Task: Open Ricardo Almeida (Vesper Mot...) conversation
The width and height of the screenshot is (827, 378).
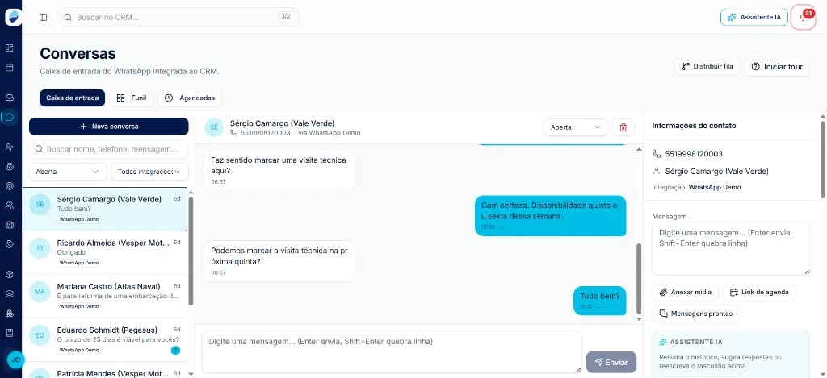Action: click(104, 252)
